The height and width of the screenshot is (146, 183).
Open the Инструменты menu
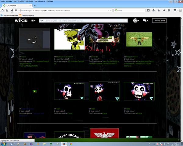[40, 1]
